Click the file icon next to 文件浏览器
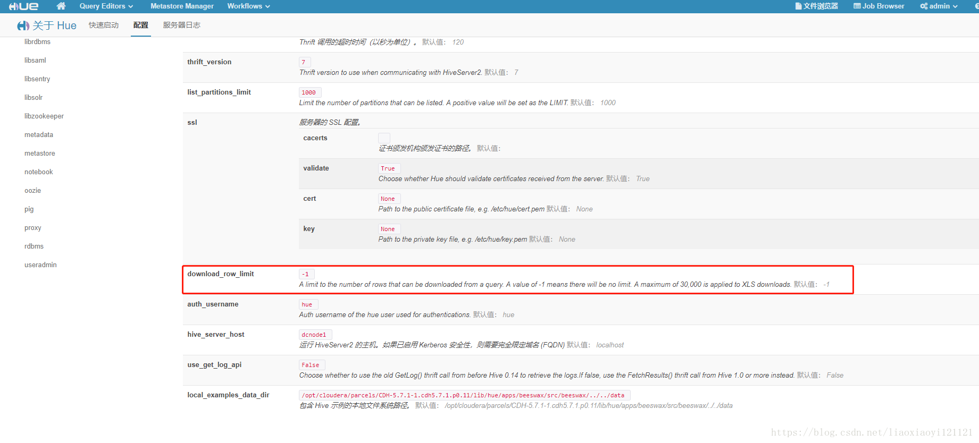This screenshot has width=979, height=443. [x=798, y=6]
